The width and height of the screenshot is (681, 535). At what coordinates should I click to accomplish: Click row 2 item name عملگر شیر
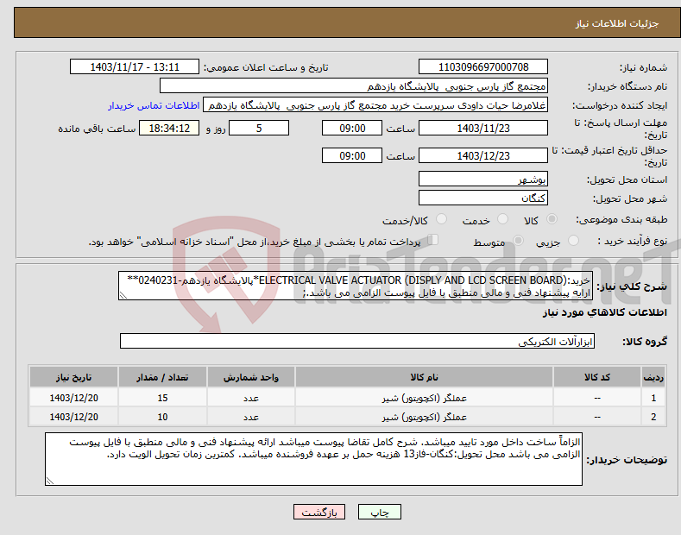[424, 417]
